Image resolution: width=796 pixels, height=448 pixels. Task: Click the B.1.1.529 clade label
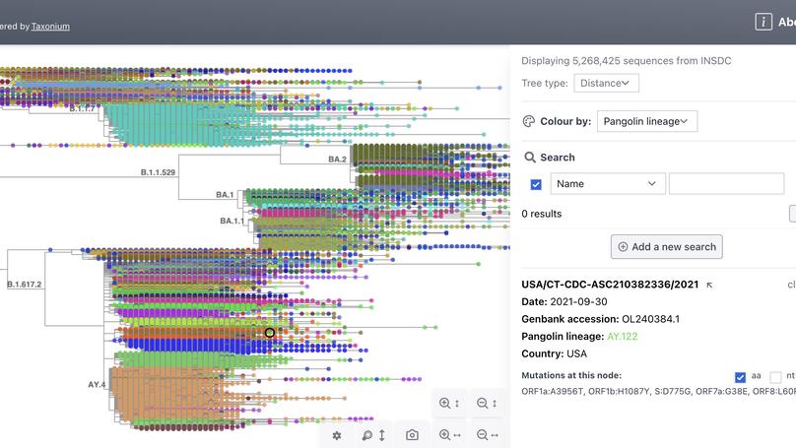pyautogui.click(x=158, y=172)
